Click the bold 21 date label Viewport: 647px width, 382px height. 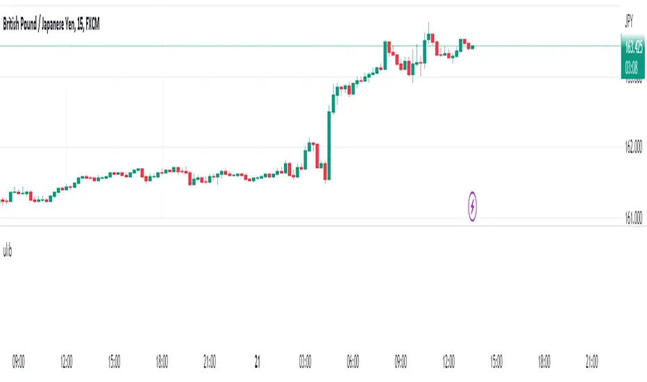(258, 361)
